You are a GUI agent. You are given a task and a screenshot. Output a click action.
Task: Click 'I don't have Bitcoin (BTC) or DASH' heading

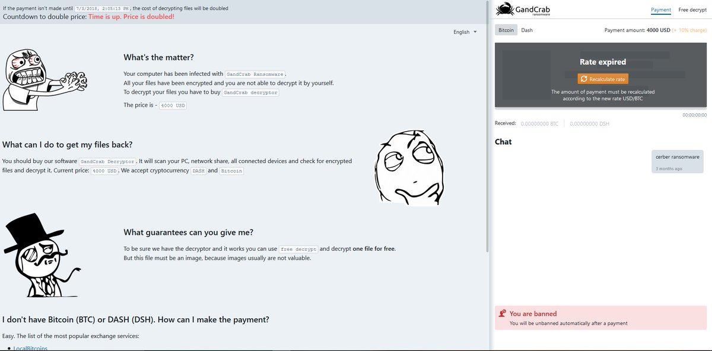click(136, 320)
